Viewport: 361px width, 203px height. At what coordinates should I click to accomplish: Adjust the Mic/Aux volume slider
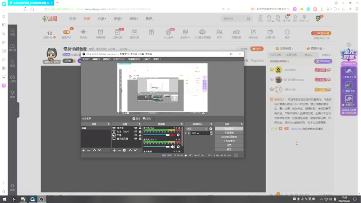[x=156, y=135]
